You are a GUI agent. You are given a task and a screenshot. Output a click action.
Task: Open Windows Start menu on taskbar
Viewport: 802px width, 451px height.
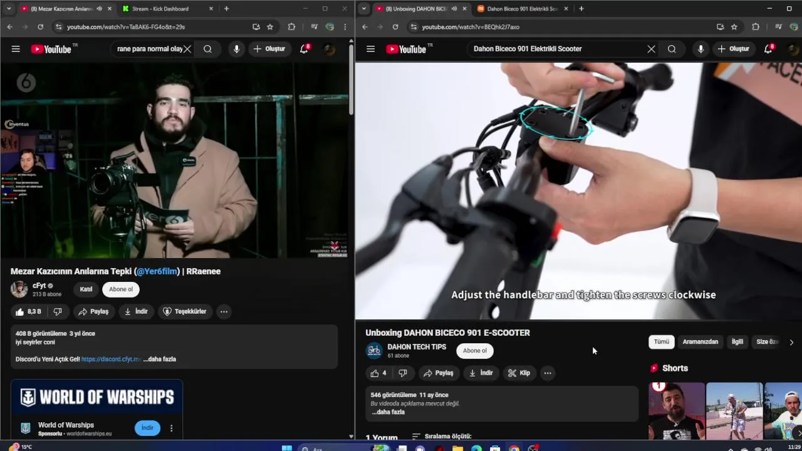pos(287,447)
